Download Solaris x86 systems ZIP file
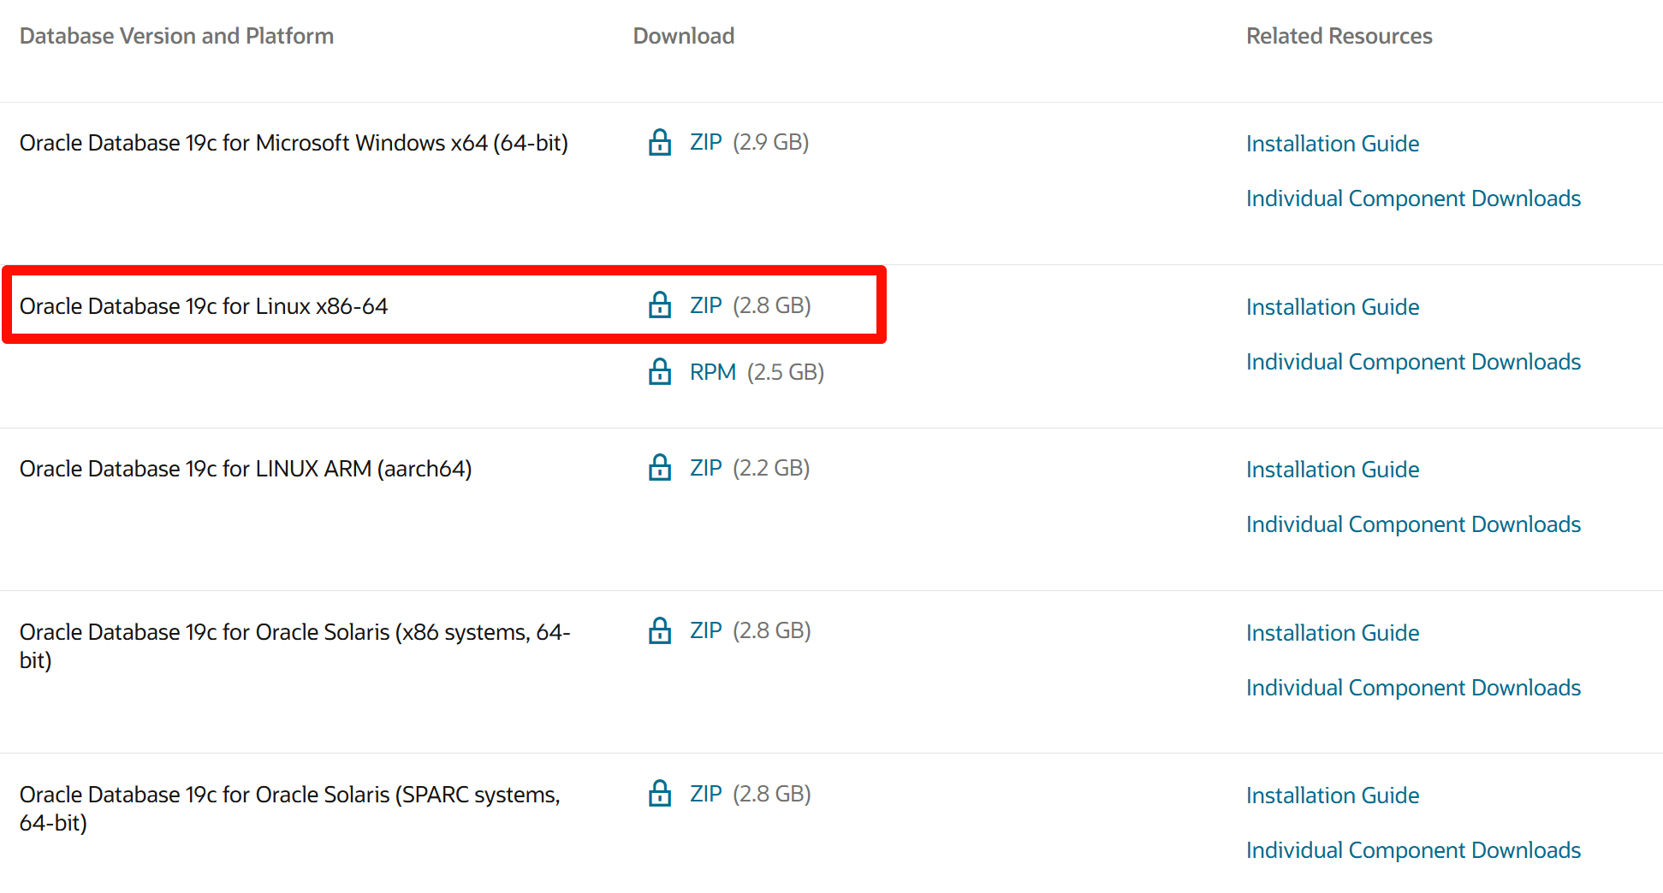 706,630
